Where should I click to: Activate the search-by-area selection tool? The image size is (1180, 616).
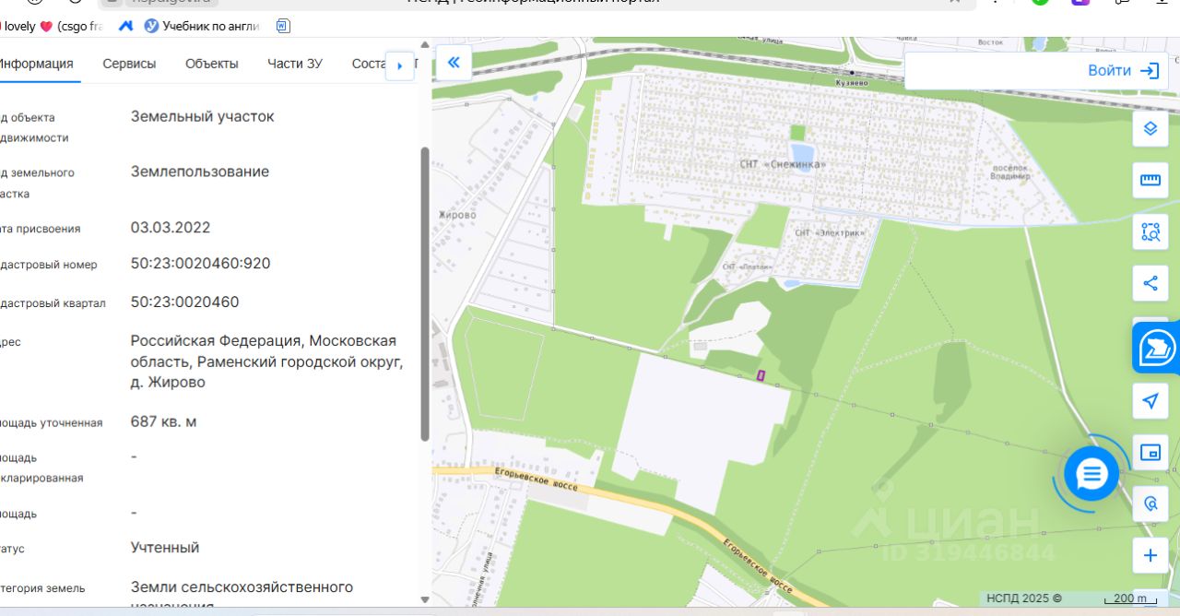tap(1150, 231)
